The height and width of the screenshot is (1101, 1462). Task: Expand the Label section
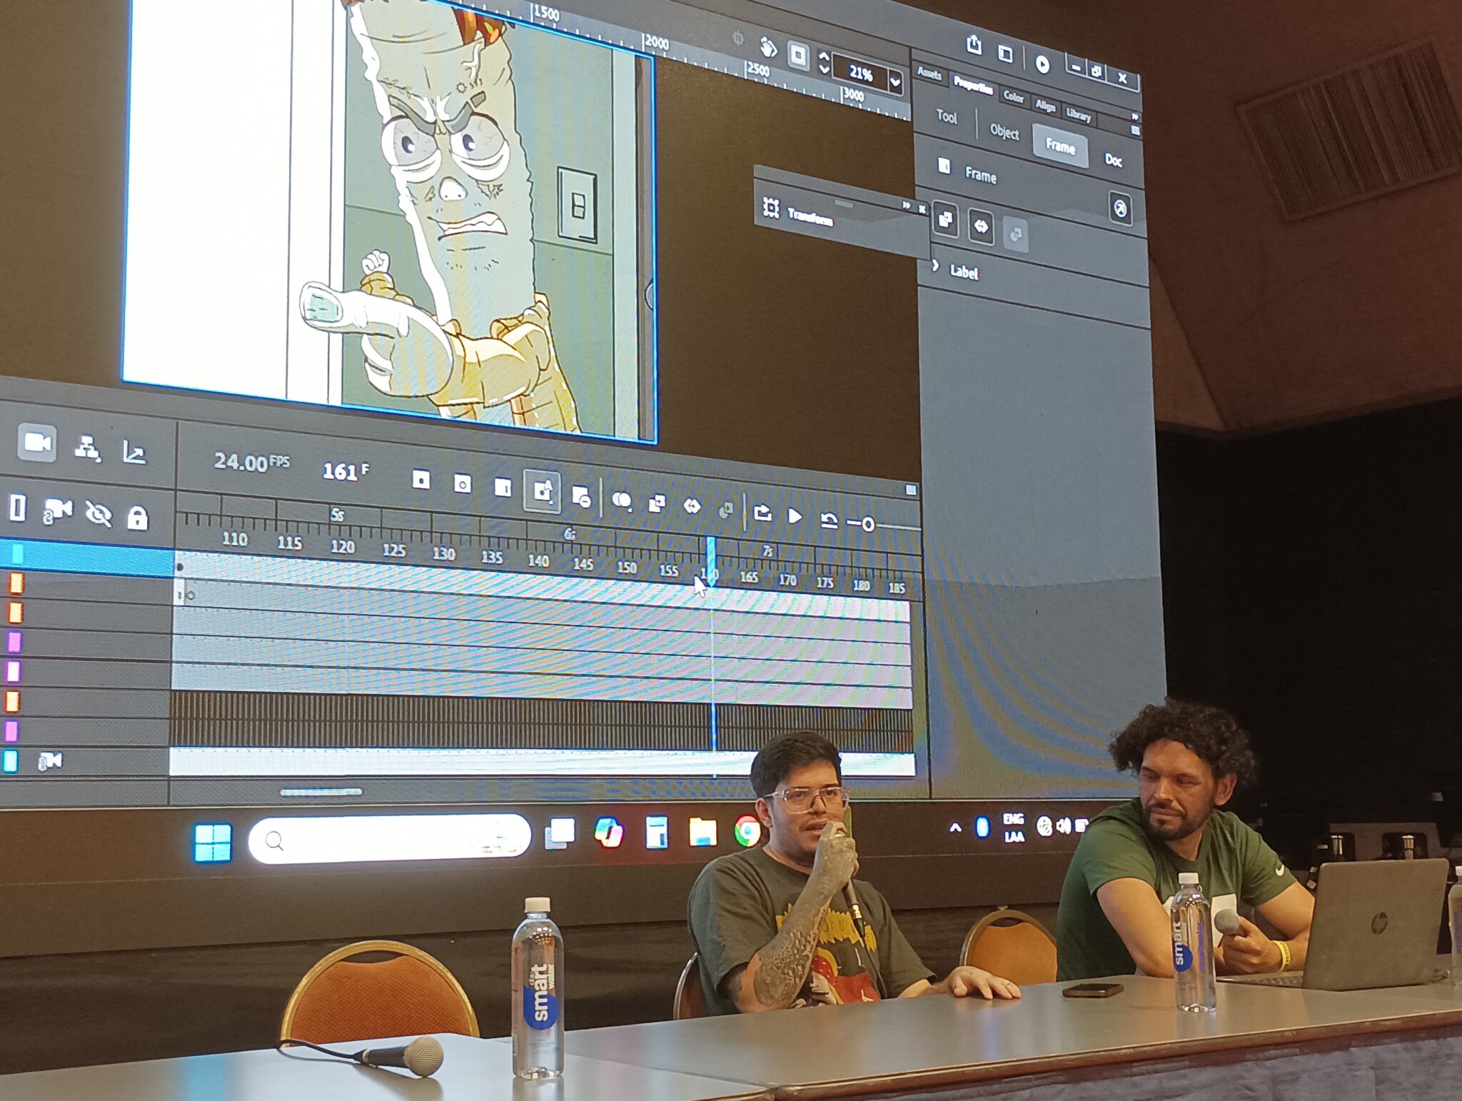tap(936, 266)
